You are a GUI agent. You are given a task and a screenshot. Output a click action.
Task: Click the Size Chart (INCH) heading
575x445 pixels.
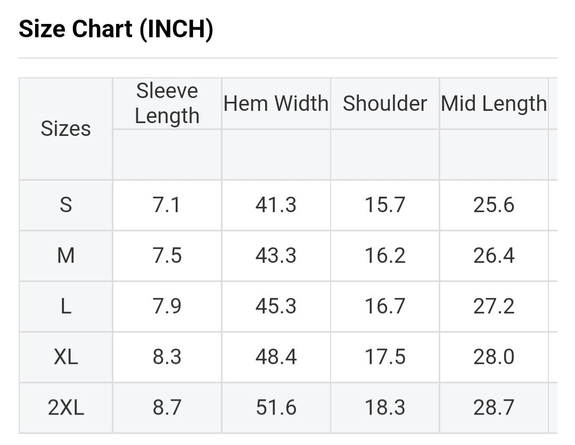pos(116,29)
